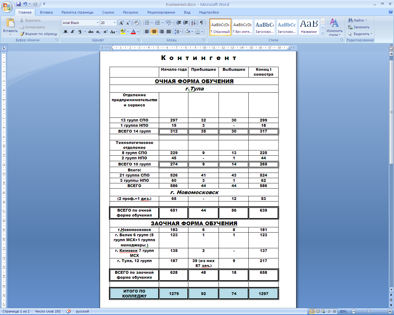Switch to print layout view
Image resolution: width=394 pixels, height=315 pixels.
click(x=312, y=311)
